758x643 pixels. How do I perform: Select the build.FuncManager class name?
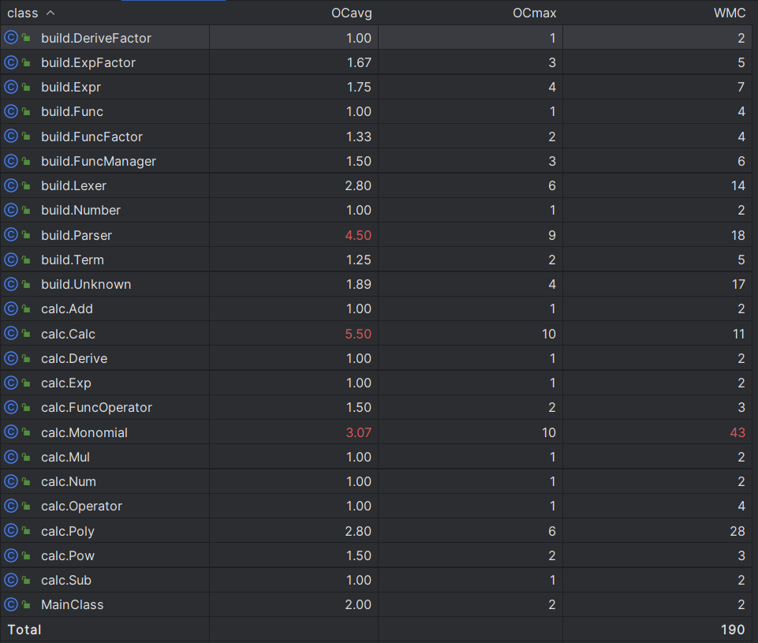pyautogui.click(x=99, y=162)
